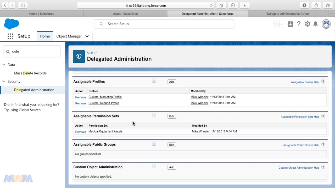Open Mike Wheeler link in Medical Equipment Assets row
Viewport: 335px width, 188px height.
(x=201, y=132)
